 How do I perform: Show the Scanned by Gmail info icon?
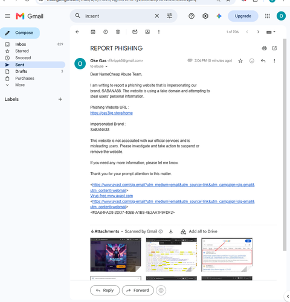tap(161, 231)
